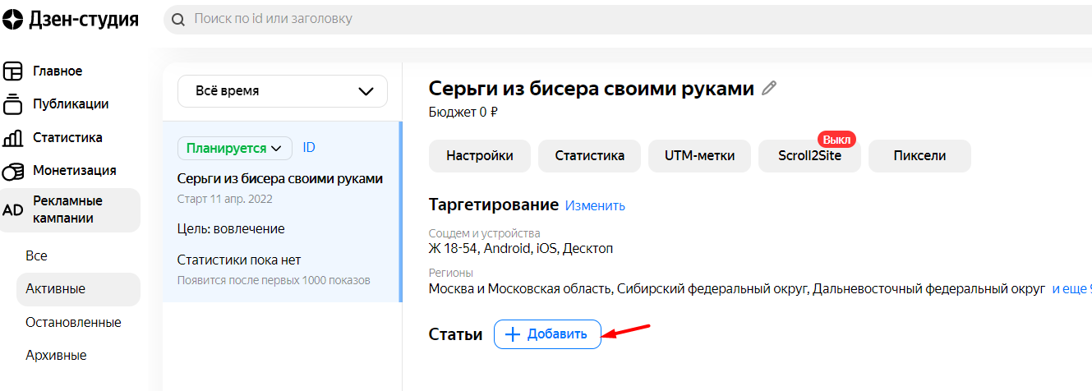The height and width of the screenshot is (391, 1092).
Task: Click the AD Рекламные кампании icon
Action: 13,210
